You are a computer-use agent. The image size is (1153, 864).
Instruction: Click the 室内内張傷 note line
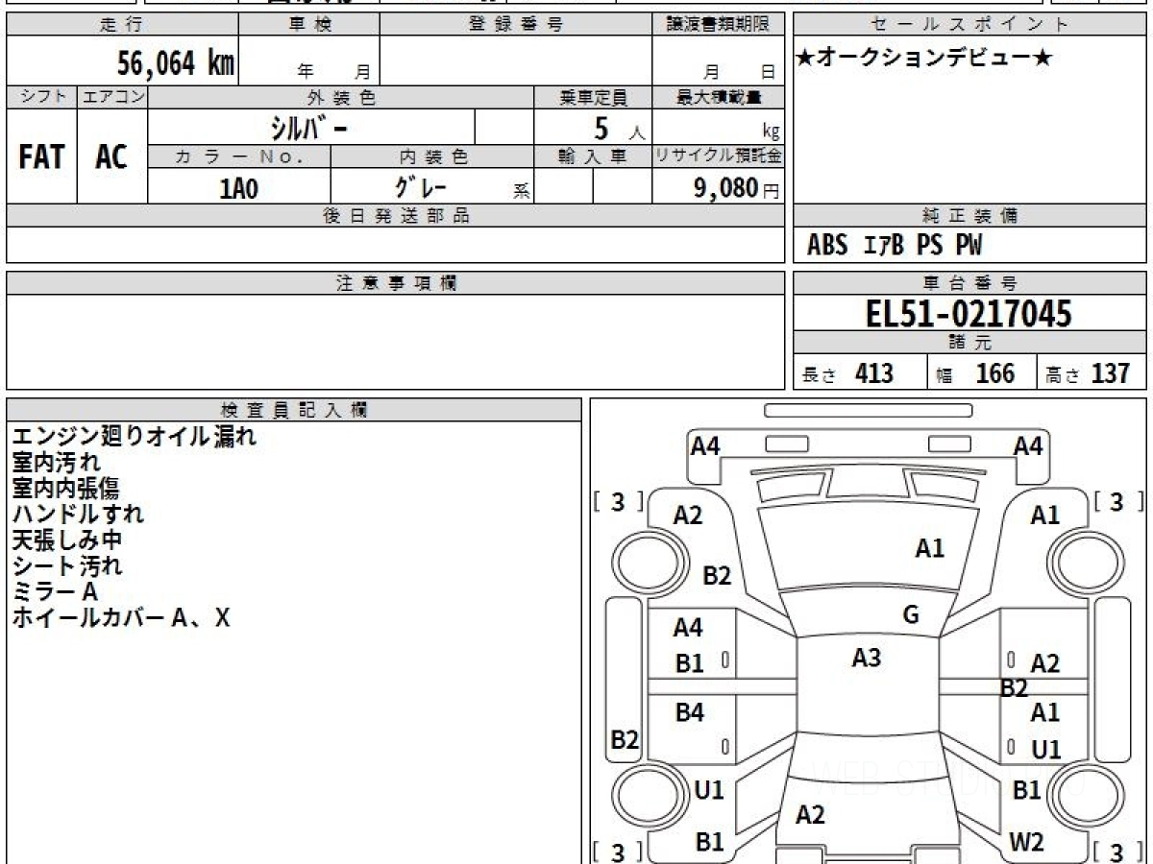[66, 489]
